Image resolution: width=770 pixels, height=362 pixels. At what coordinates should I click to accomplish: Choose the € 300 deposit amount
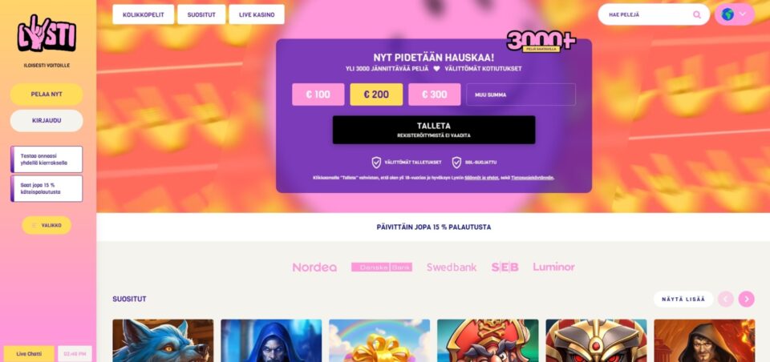(x=435, y=95)
